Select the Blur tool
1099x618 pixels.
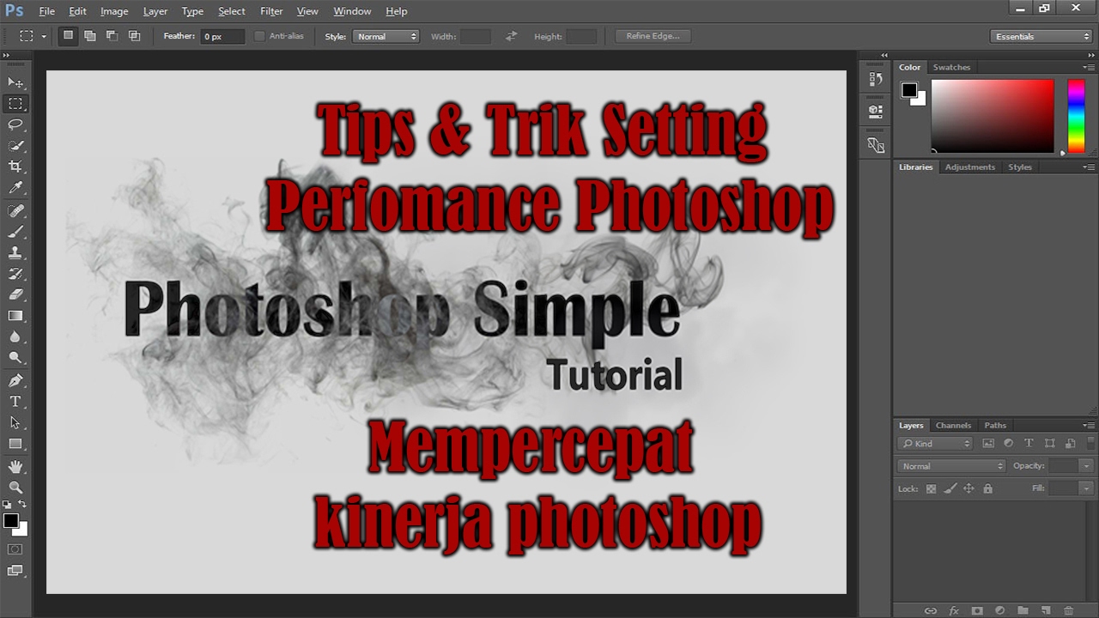tap(15, 337)
